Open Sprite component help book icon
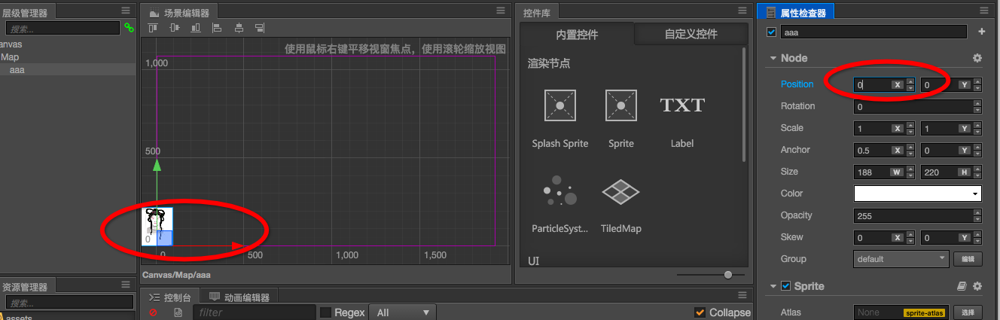 click(x=961, y=286)
